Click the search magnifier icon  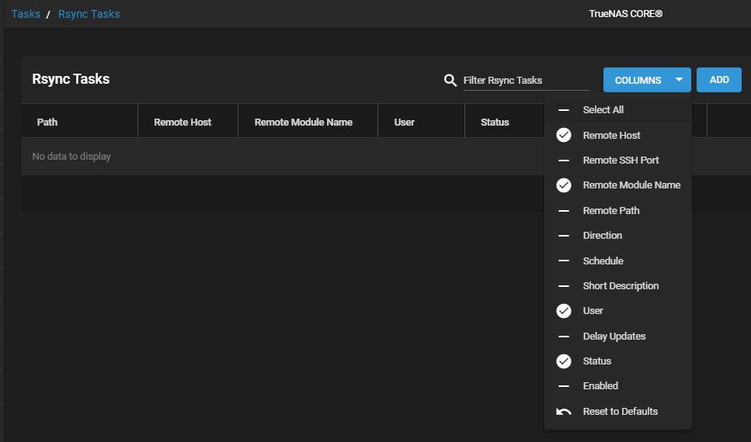450,81
